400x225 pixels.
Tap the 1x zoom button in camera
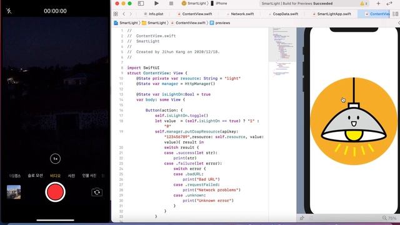click(x=56, y=159)
